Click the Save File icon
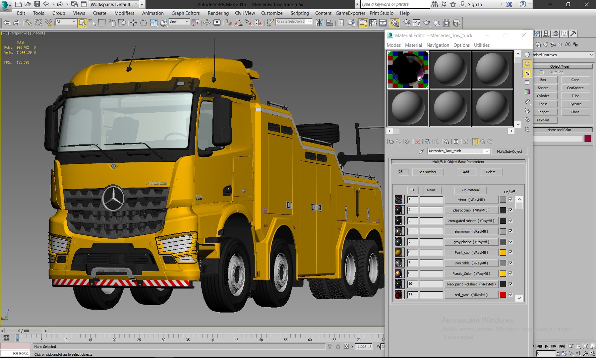 coord(37,4)
